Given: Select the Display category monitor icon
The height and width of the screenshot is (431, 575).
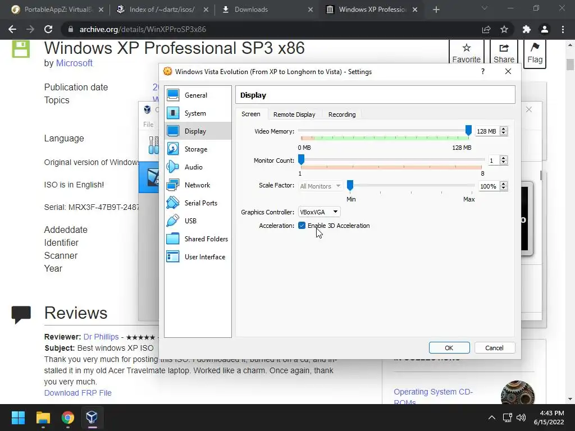Looking at the screenshot, I should coord(173,131).
